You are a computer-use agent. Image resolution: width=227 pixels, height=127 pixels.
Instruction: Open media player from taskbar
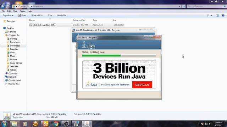25,124
